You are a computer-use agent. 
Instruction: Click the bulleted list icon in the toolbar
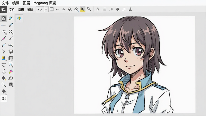(105, 9)
